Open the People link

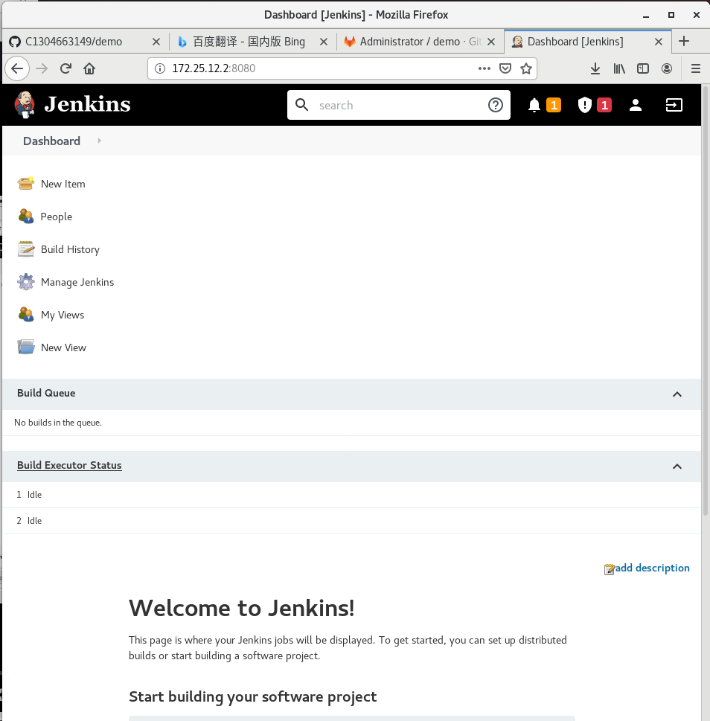pyautogui.click(x=56, y=217)
